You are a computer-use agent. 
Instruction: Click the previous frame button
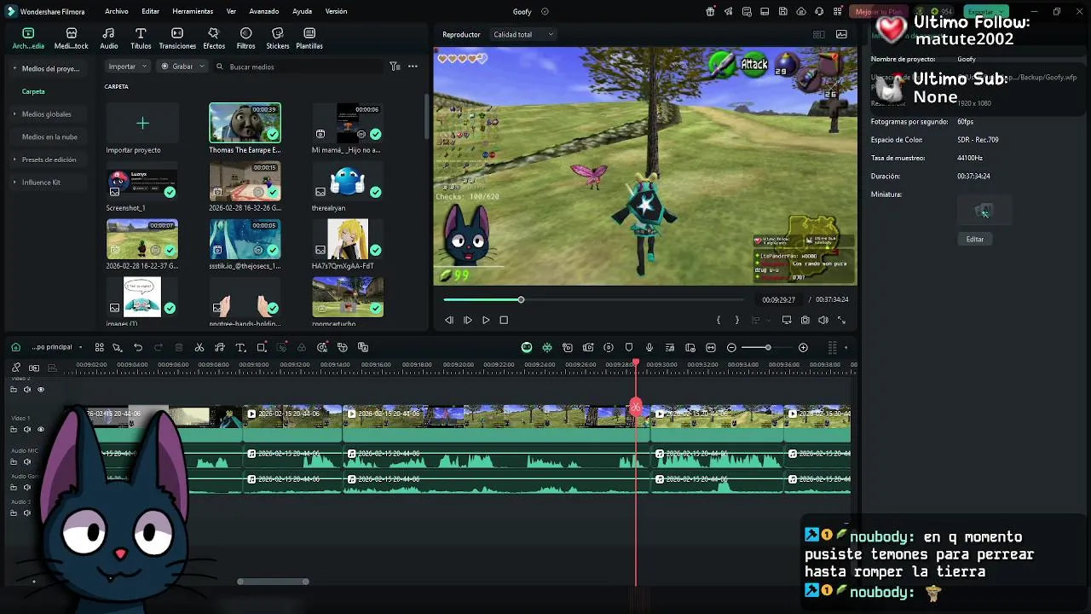449,320
